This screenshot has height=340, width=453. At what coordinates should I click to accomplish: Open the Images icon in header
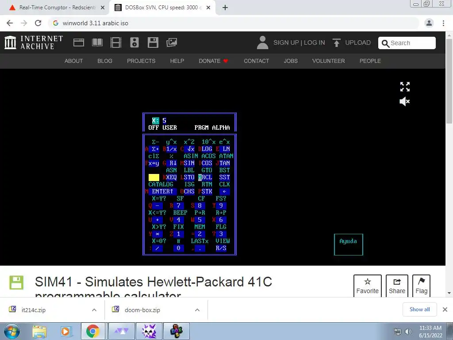tap(172, 42)
